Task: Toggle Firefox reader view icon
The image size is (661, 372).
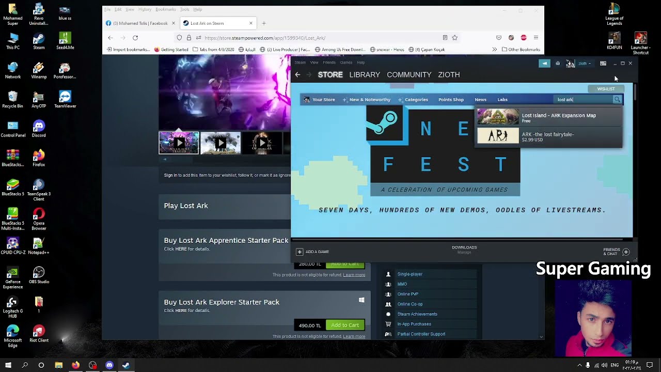Action: click(x=445, y=38)
